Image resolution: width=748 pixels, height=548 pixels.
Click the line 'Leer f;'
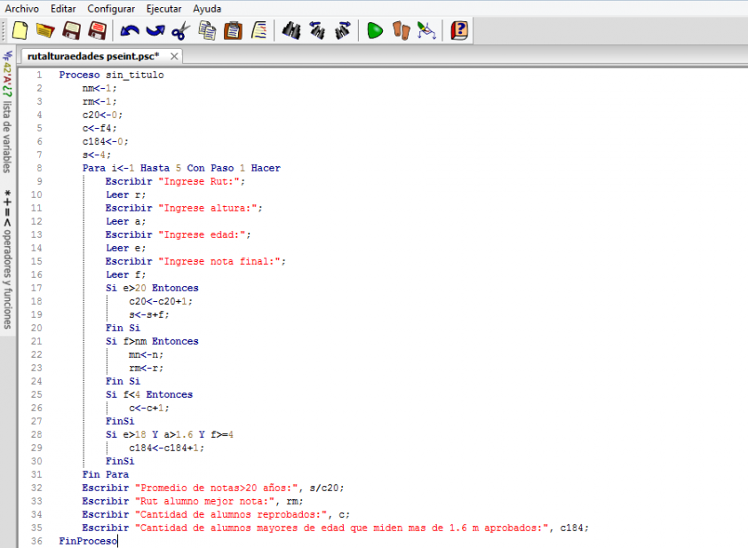(x=125, y=274)
